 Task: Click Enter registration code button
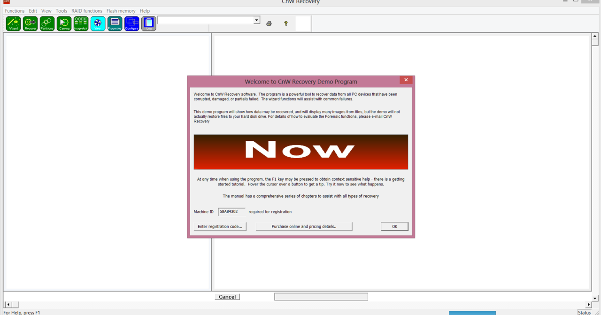(x=220, y=226)
